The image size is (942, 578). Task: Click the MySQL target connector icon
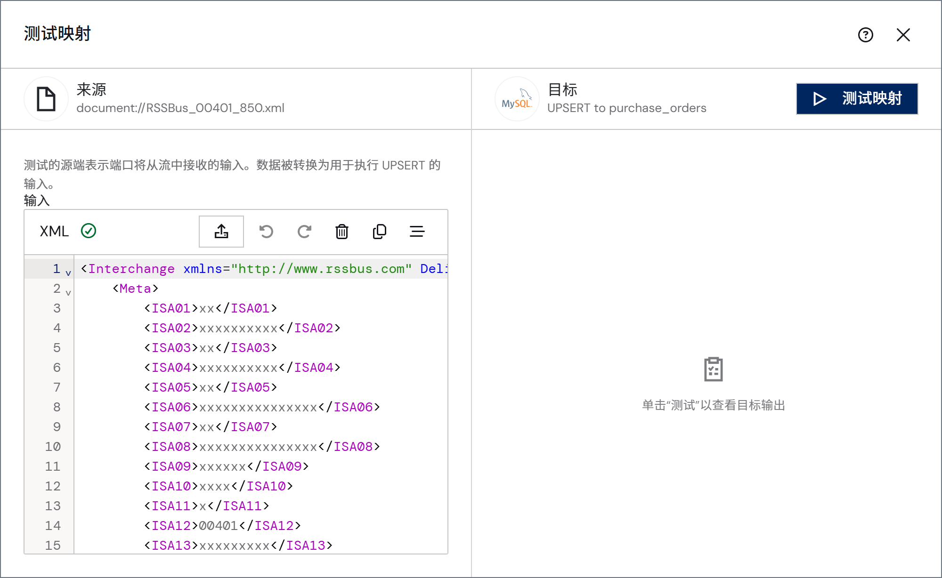pos(517,99)
